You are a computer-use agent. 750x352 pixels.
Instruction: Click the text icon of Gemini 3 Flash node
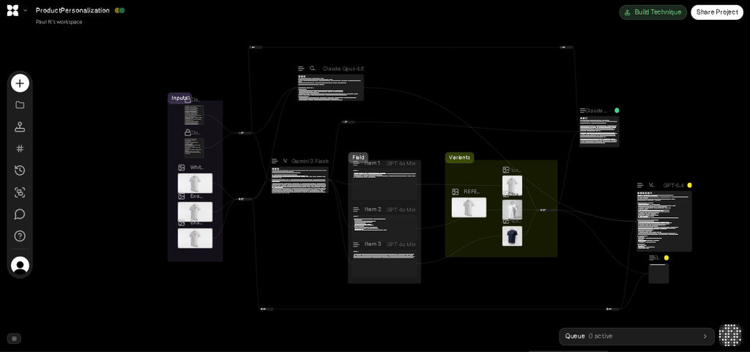[275, 161]
